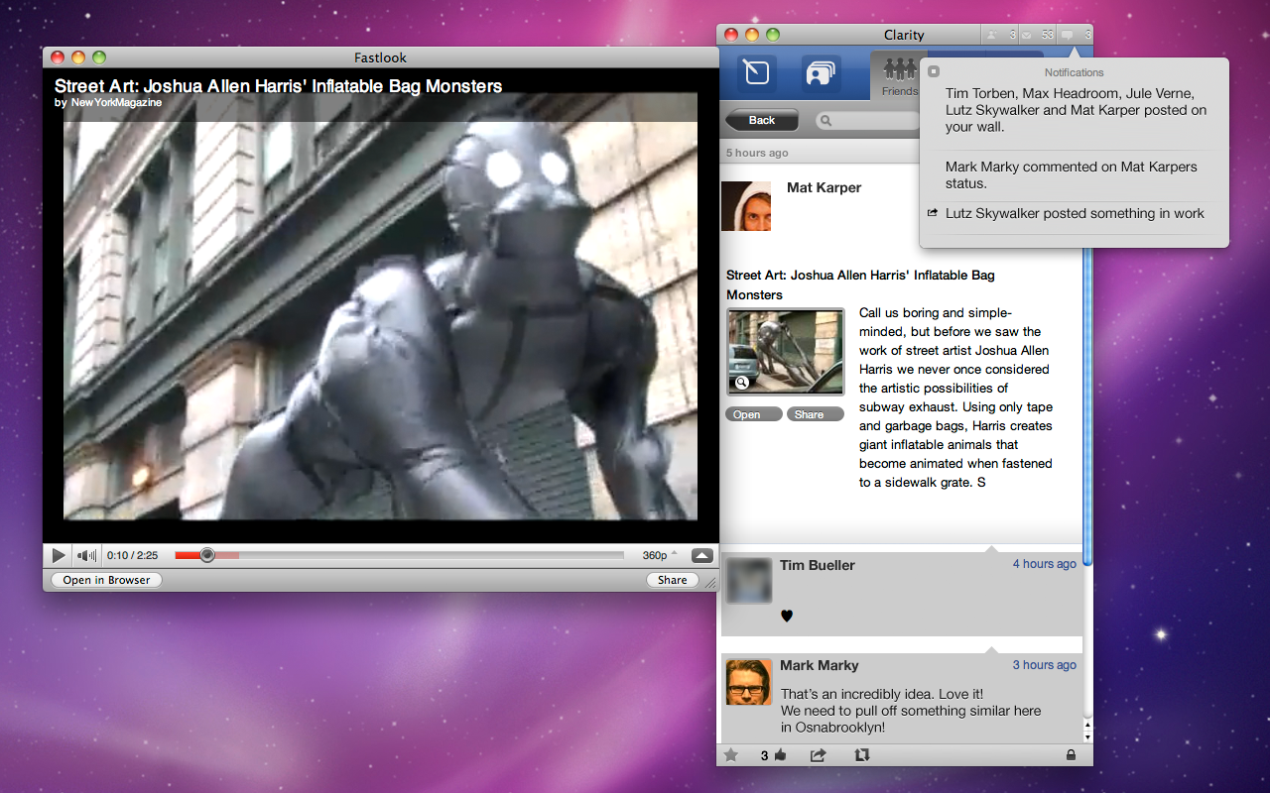Viewport: 1270px width, 793px height.
Task: Click the eject-style expand button in player
Action: [x=702, y=555]
